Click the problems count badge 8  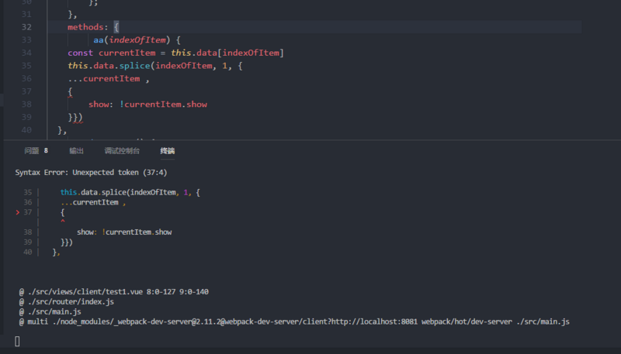[46, 151]
